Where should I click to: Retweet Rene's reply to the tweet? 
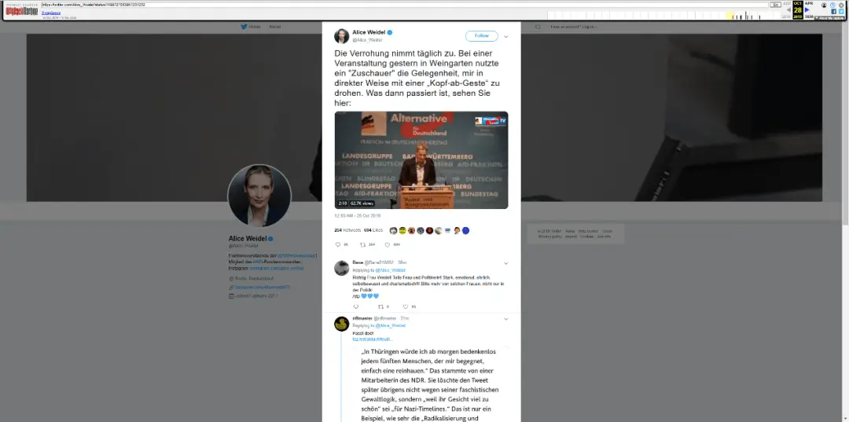point(380,306)
